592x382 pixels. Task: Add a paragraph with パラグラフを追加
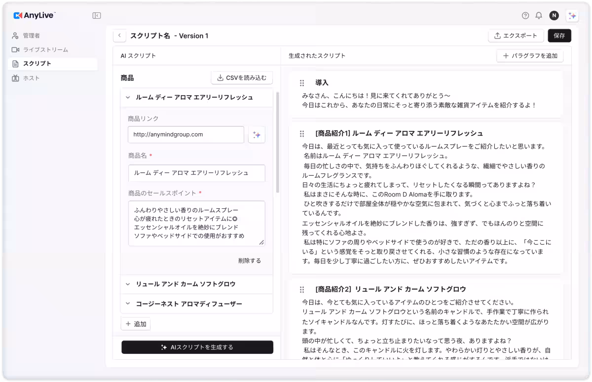click(530, 56)
